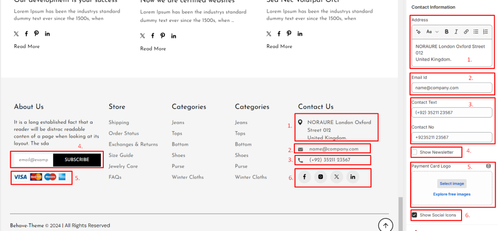Image resolution: width=498 pixels, height=231 pixels.
Task: Click LinkedIn icon on 'Sed Nec Volutpat' card
Action: coord(300,34)
